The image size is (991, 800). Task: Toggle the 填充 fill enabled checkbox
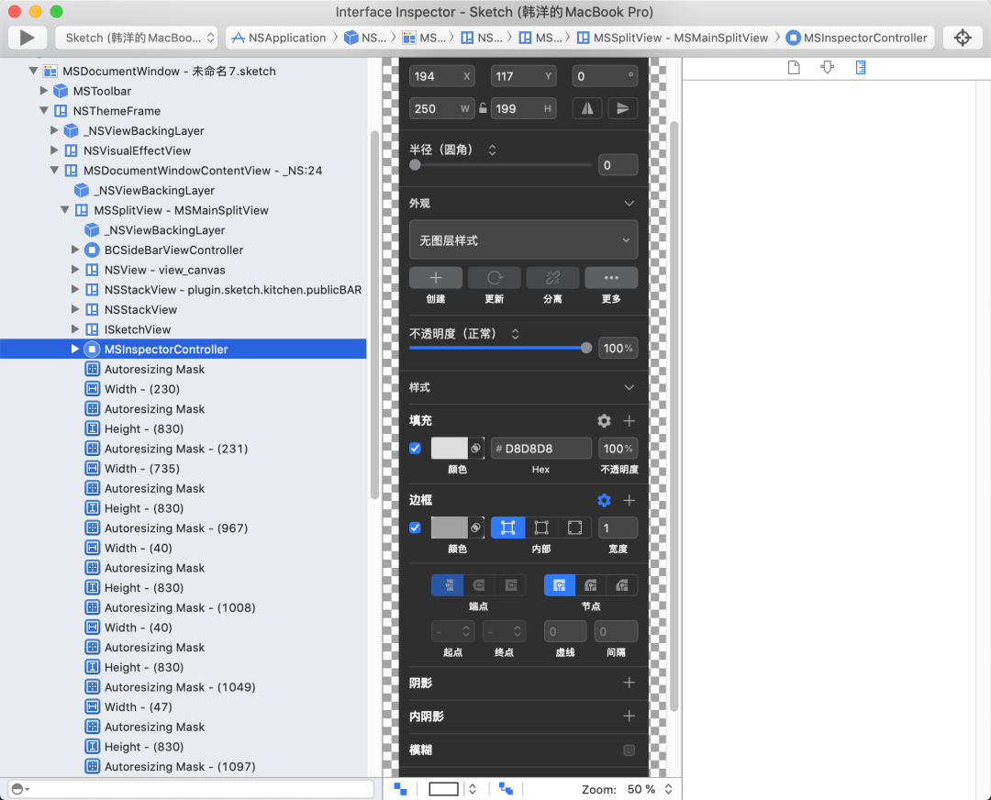point(416,448)
